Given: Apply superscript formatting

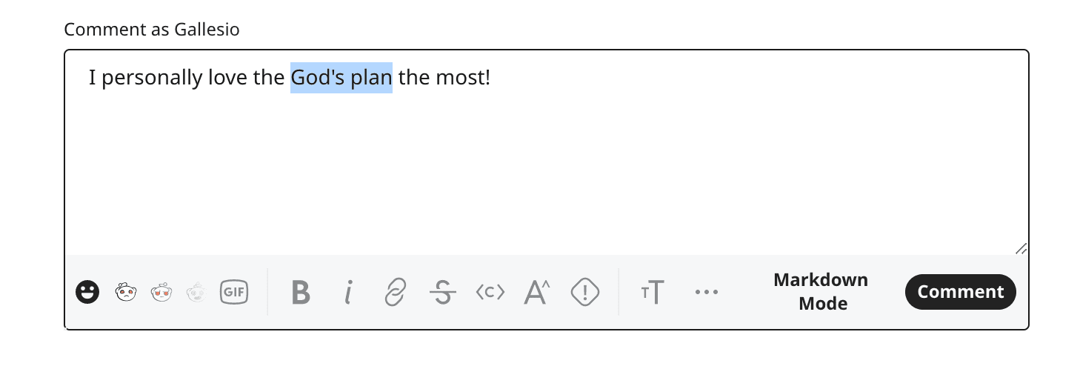Looking at the screenshot, I should pos(537,292).
